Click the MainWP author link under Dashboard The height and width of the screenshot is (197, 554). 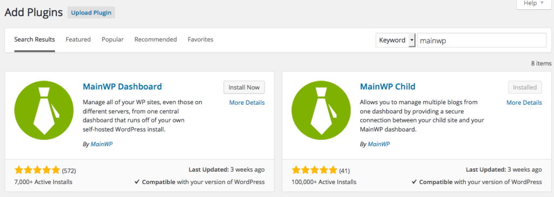102,144
